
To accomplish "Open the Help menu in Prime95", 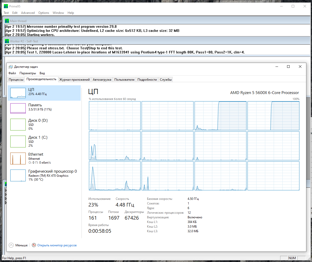I will pos(71,13).
